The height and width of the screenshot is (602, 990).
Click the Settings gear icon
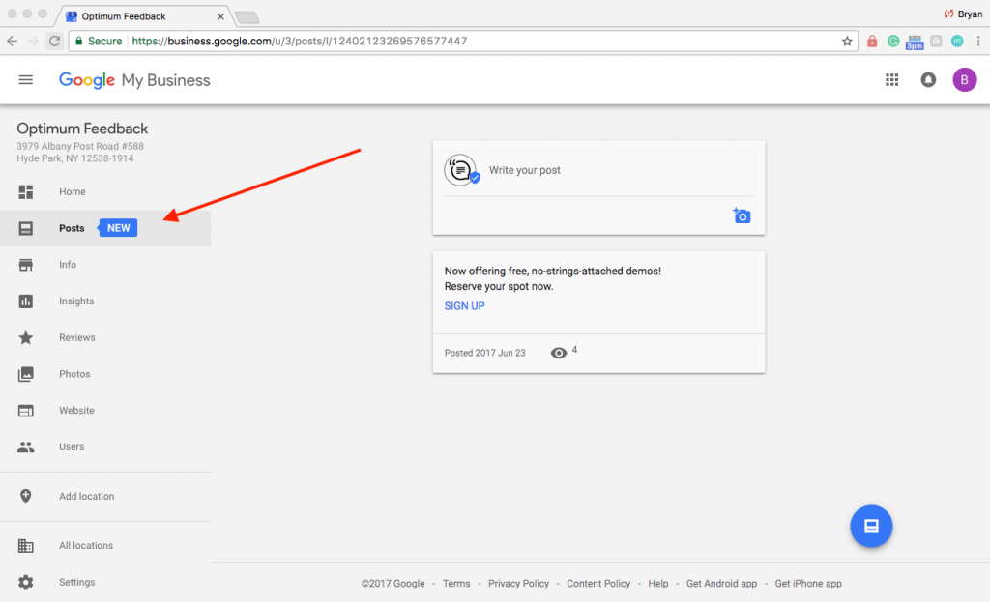[26, 582]
